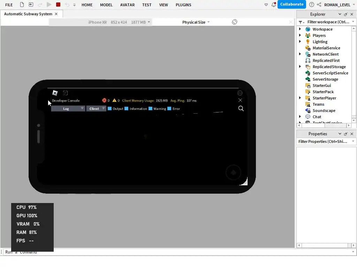Toggle the Output checkbox
This screenshot has width=357, height=267.
109,108
